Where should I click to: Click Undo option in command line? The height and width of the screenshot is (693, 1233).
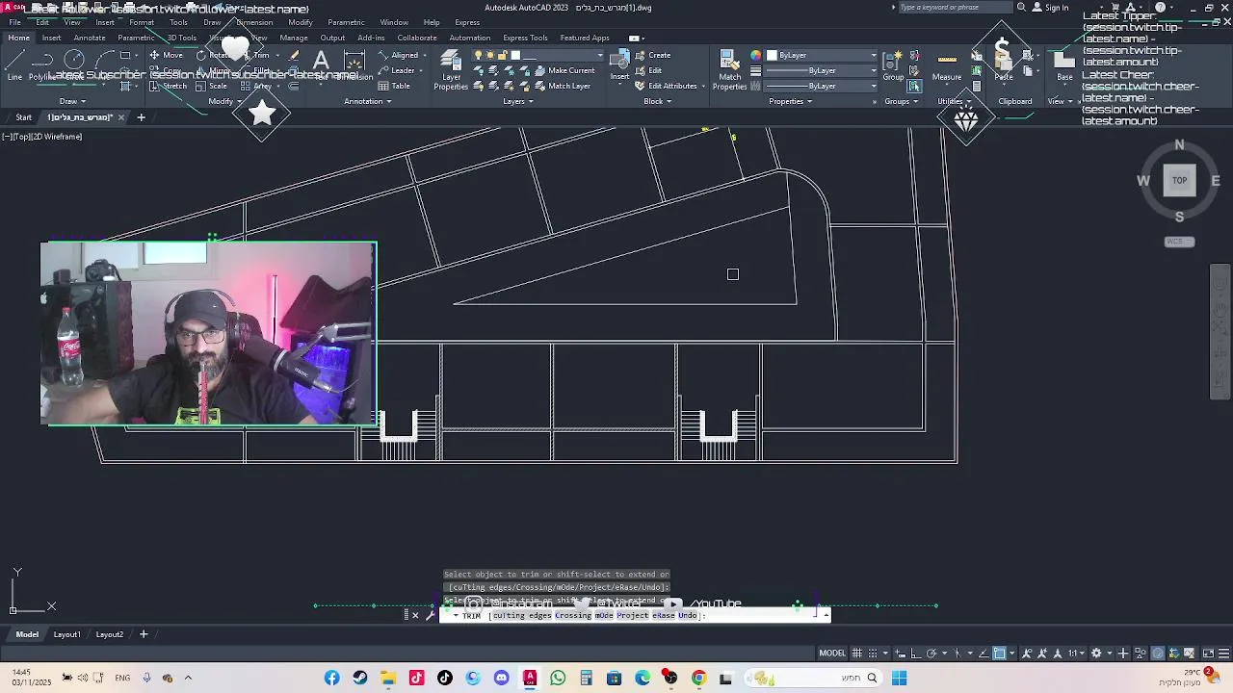(x=688, y=615)
